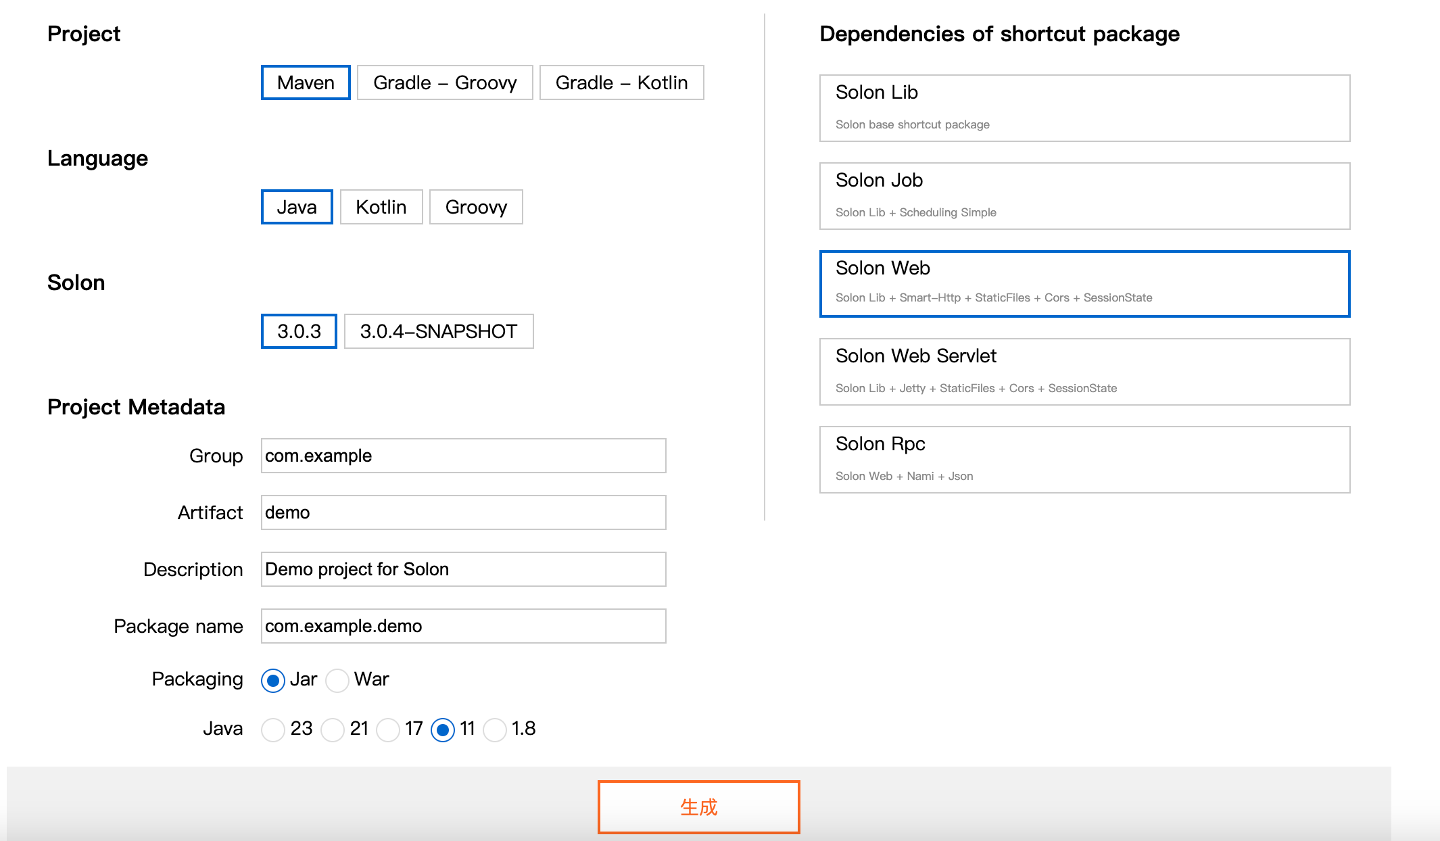Select Maven project type
This screenshot has height=841, width=1440.
306,82
